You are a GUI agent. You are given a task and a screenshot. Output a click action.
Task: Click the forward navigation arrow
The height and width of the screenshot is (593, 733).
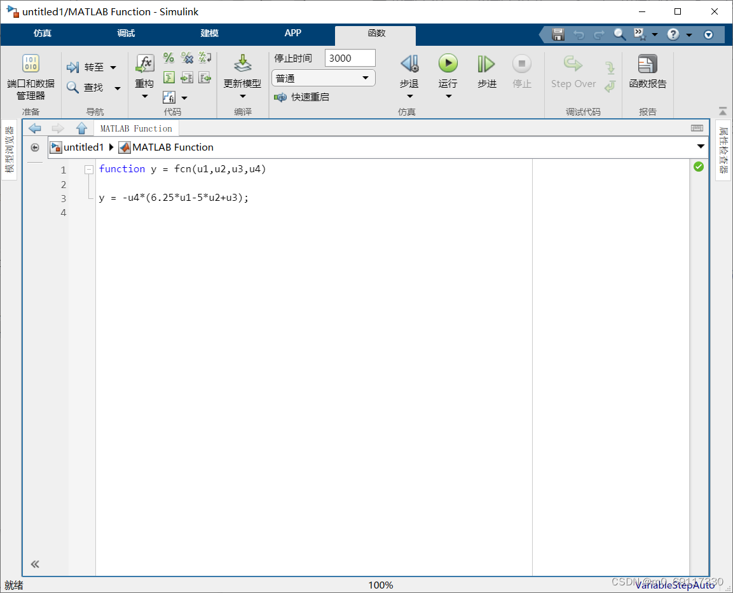click(x=57, y=128)
